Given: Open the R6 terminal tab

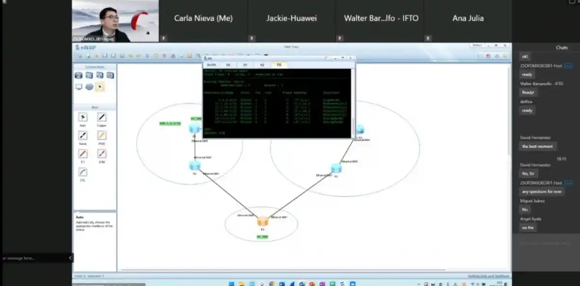Looking at the screenshot, I should (x=228, y=65).
